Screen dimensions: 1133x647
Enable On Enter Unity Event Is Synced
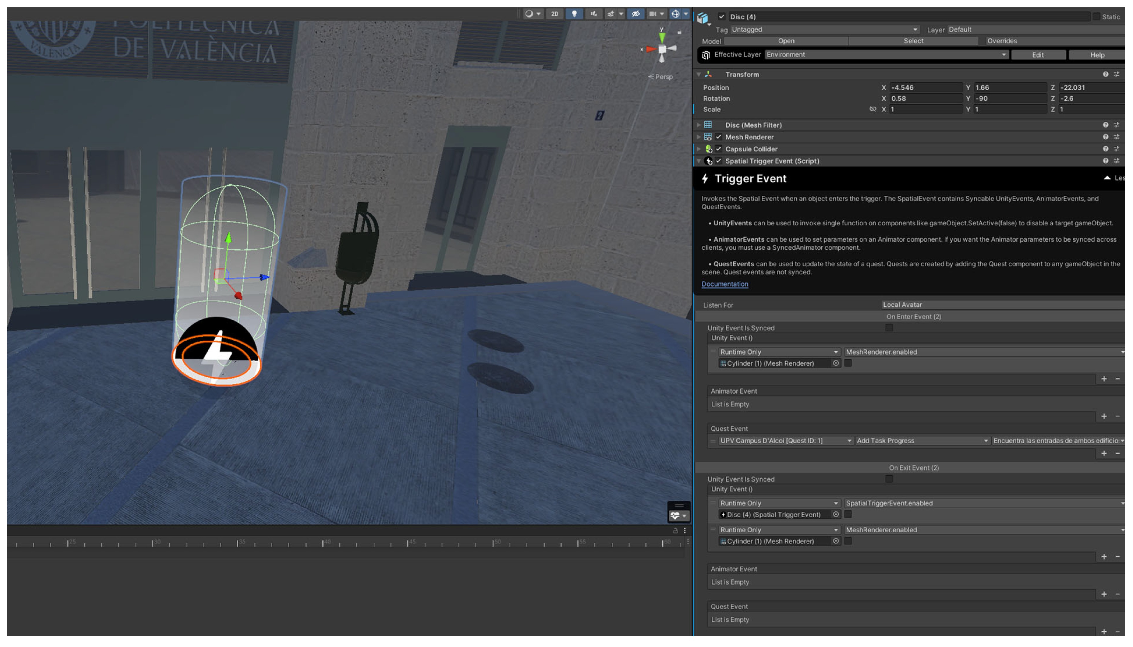(889, 328)
